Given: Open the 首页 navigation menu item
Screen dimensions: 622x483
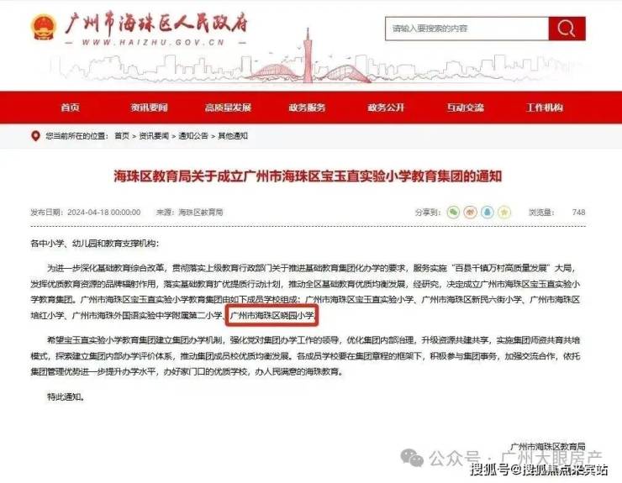Looking at the screenshot, I should [x=71, y=108].
